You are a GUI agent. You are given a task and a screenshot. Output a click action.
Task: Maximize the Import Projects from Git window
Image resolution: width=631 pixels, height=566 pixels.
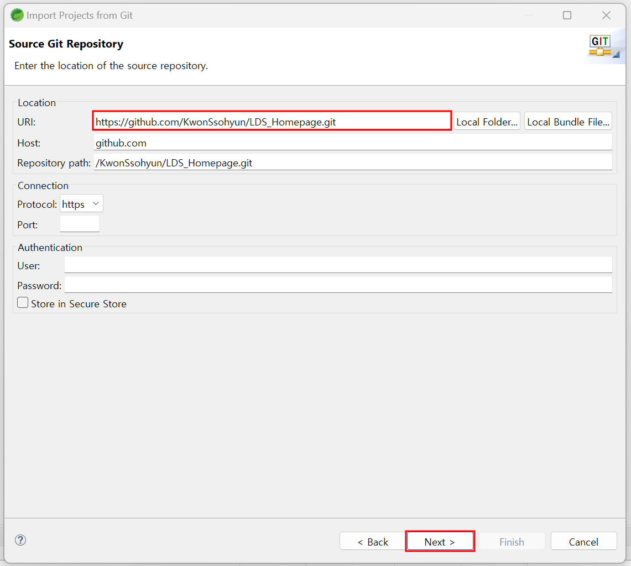[x=567, y=15]
